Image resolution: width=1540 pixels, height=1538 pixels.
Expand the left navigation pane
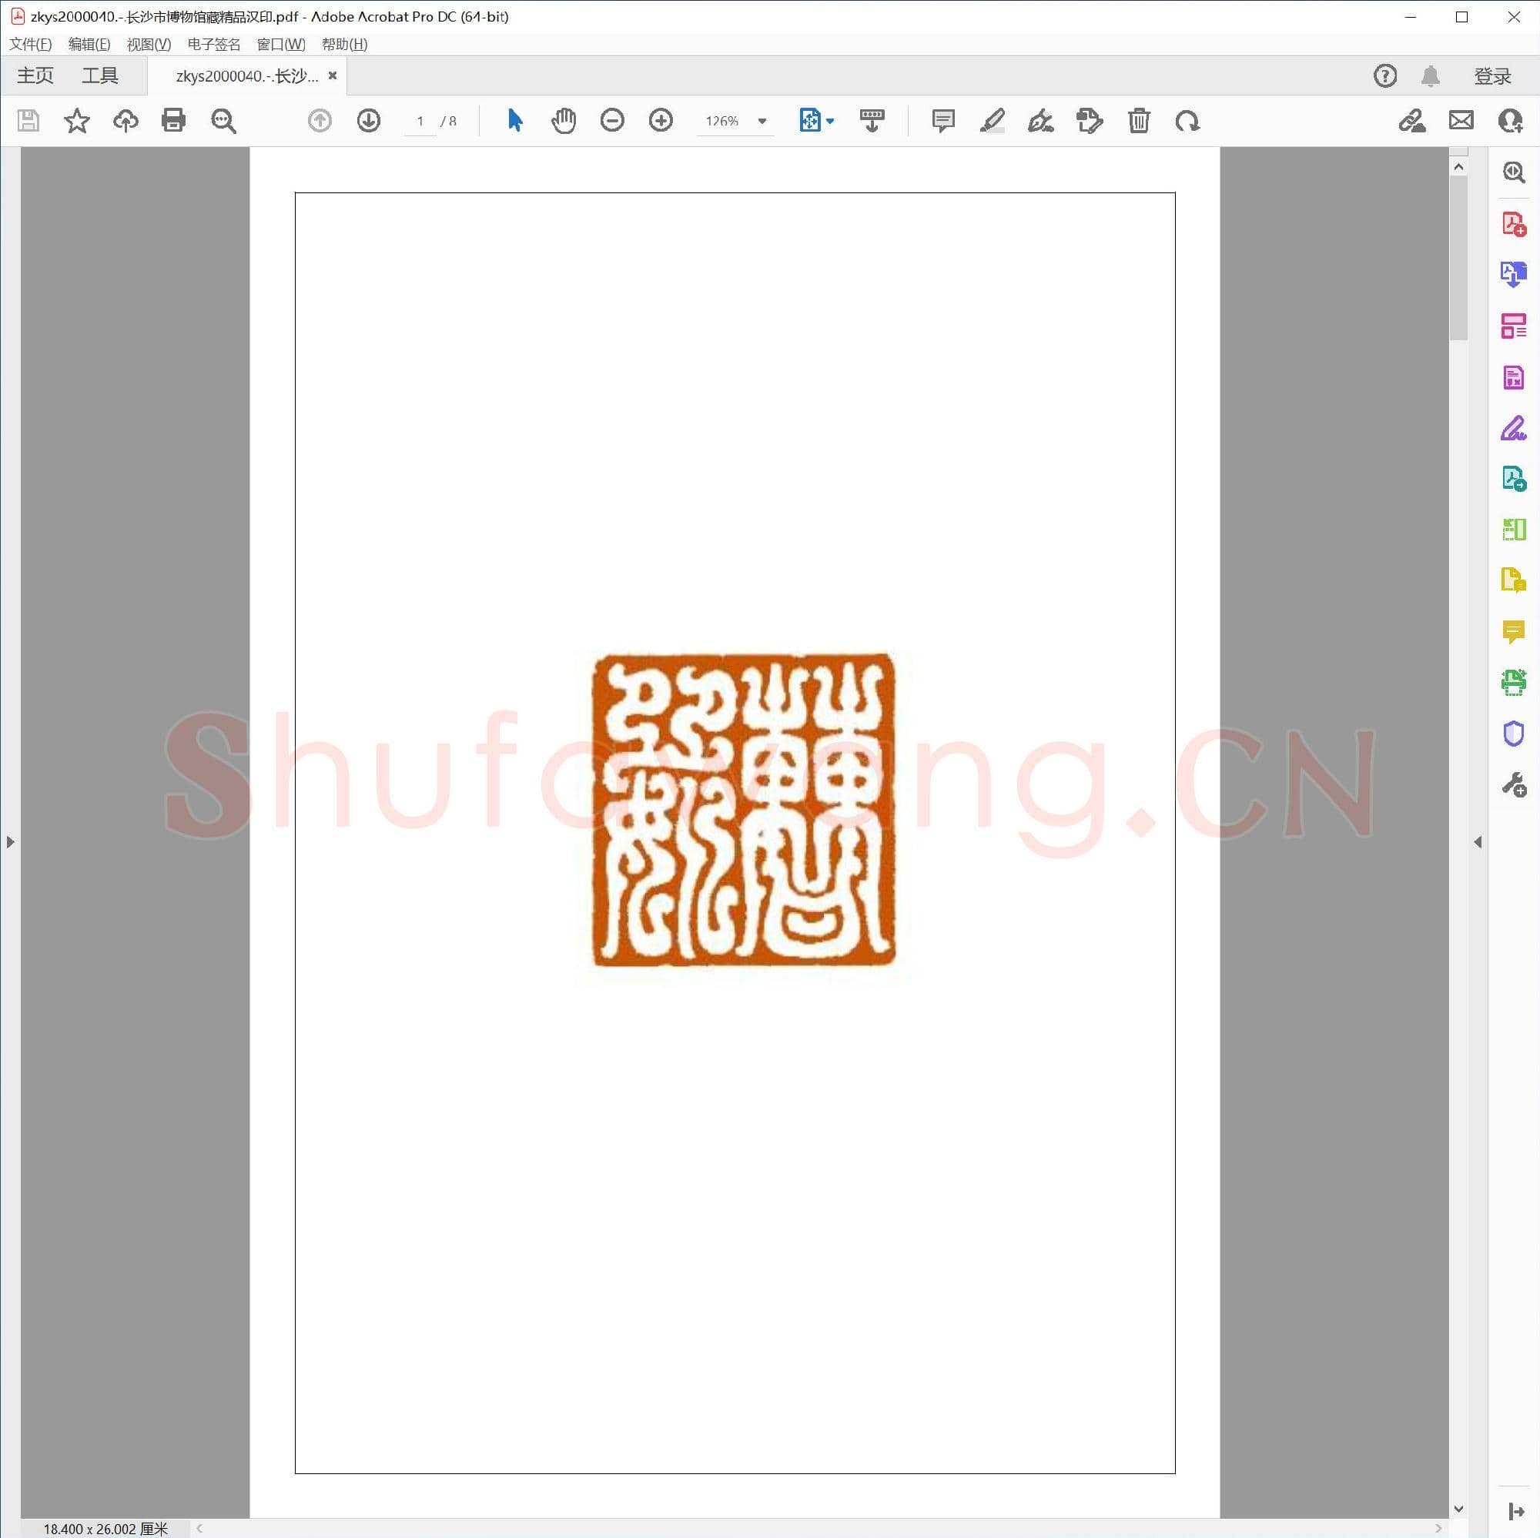click(9, 841)
